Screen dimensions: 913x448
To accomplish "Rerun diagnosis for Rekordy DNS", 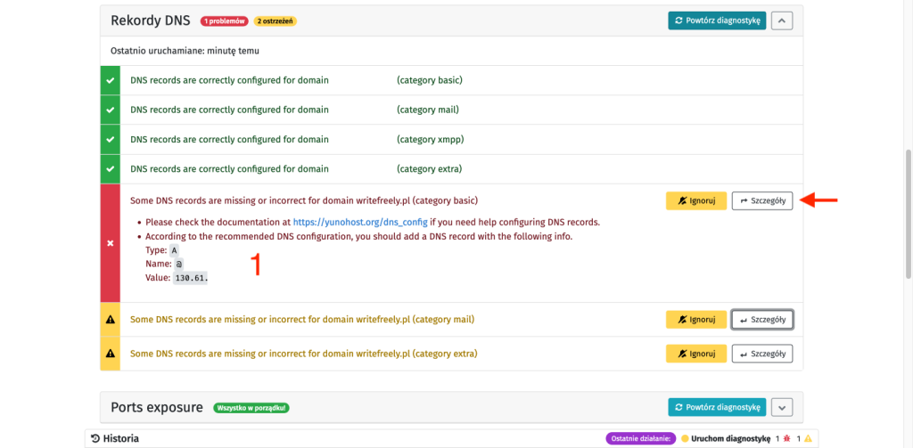I will (716, 20).
